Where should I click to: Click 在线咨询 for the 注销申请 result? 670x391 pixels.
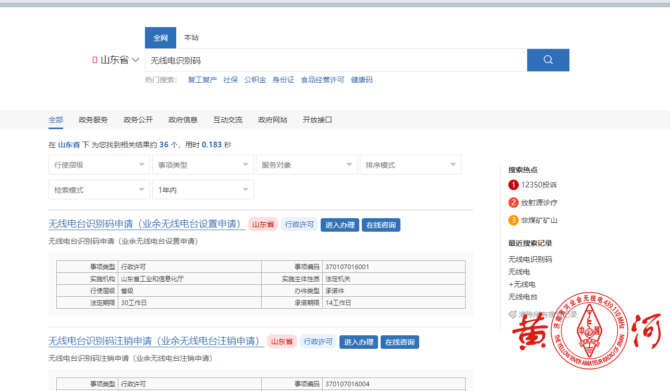click(400, 342)
